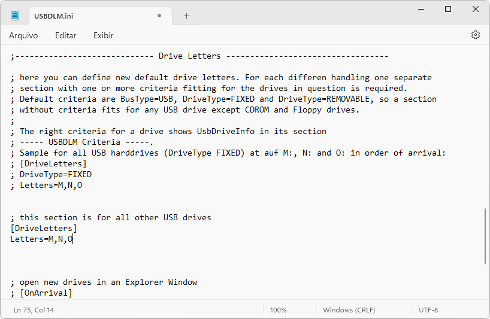Viewport: 490px width, 319px height.
Task: Click line 'The right criteria for a drive shows'
Action: point(168,132)
